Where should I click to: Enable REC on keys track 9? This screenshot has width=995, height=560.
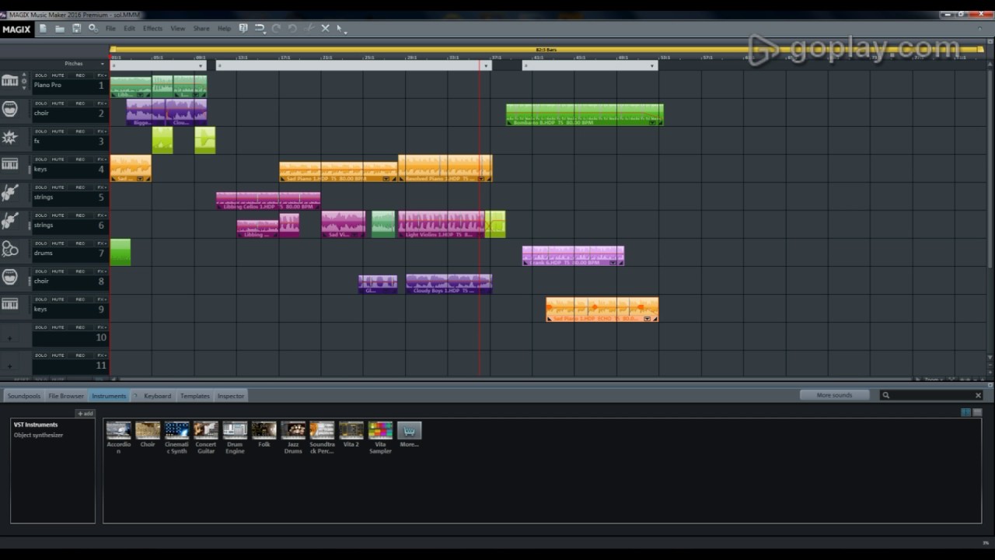pos(80,299)
